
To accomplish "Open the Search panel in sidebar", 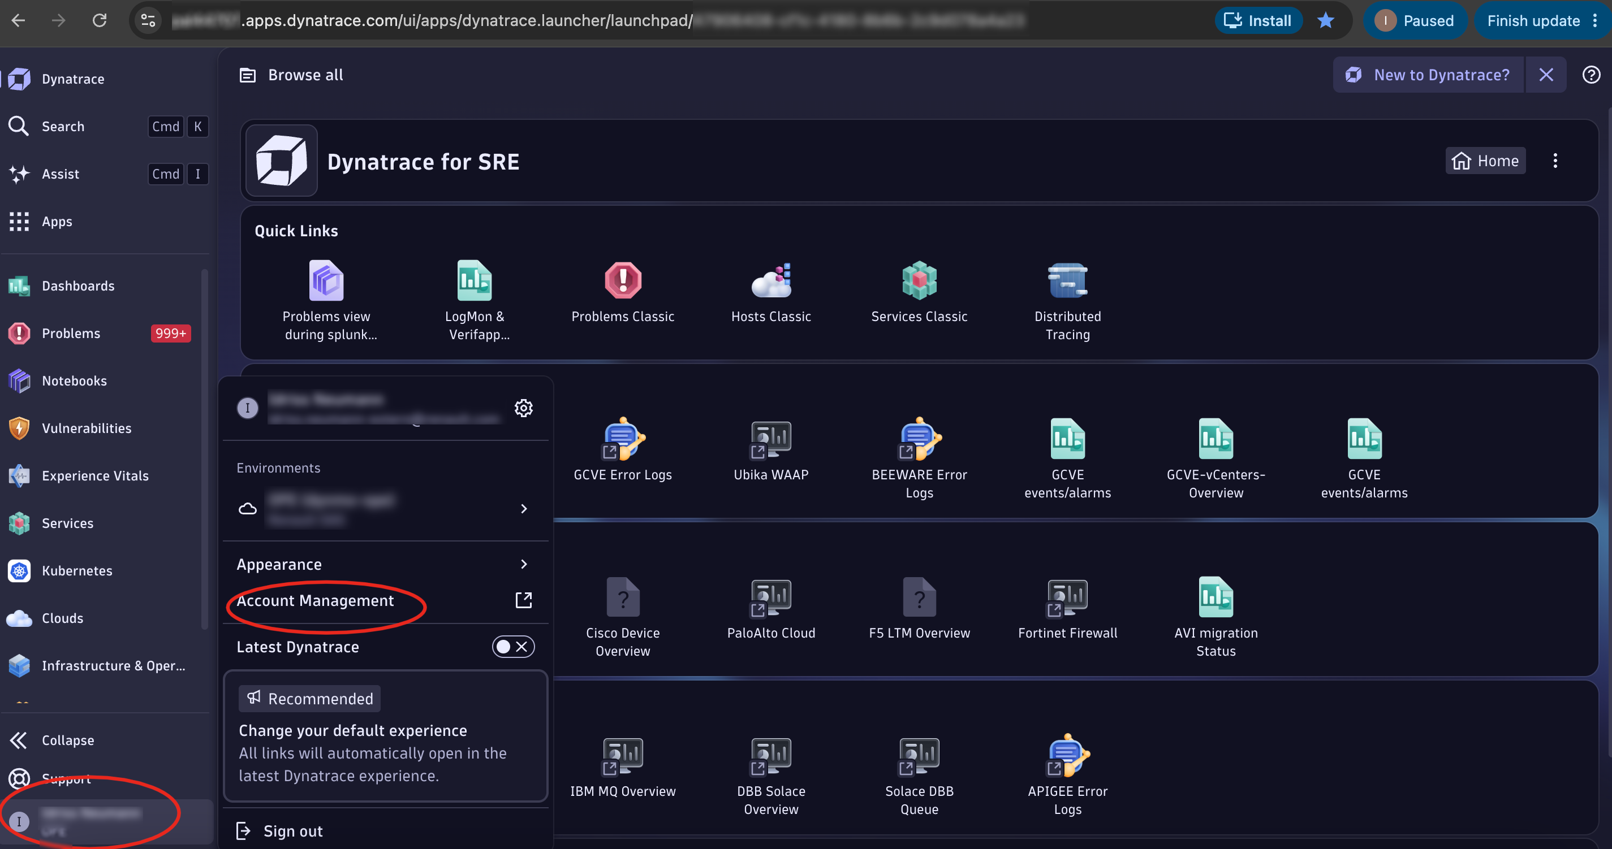I will (x=106, y=126).
